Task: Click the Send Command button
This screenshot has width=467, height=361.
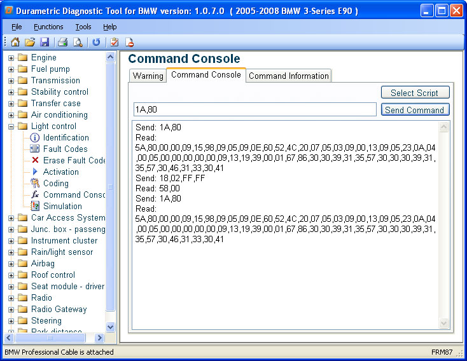Action: point(415,110)
